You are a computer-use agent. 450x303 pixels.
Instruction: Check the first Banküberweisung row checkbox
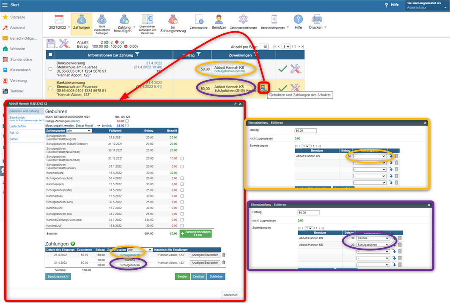coord(51,69)
